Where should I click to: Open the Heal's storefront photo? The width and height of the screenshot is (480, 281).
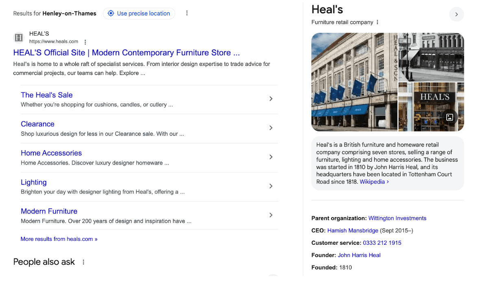[354, 82]
